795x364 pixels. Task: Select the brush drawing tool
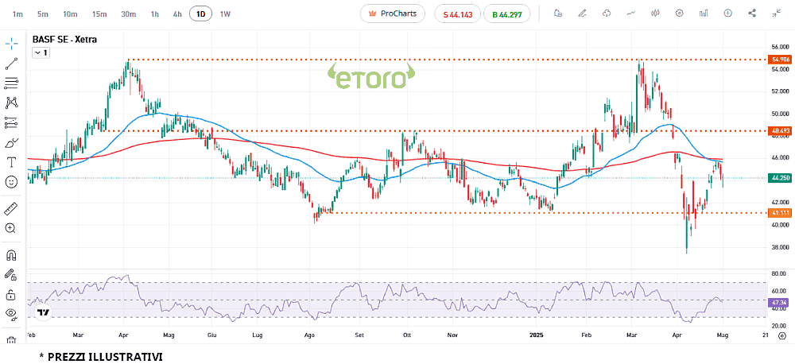click(11, 142)
